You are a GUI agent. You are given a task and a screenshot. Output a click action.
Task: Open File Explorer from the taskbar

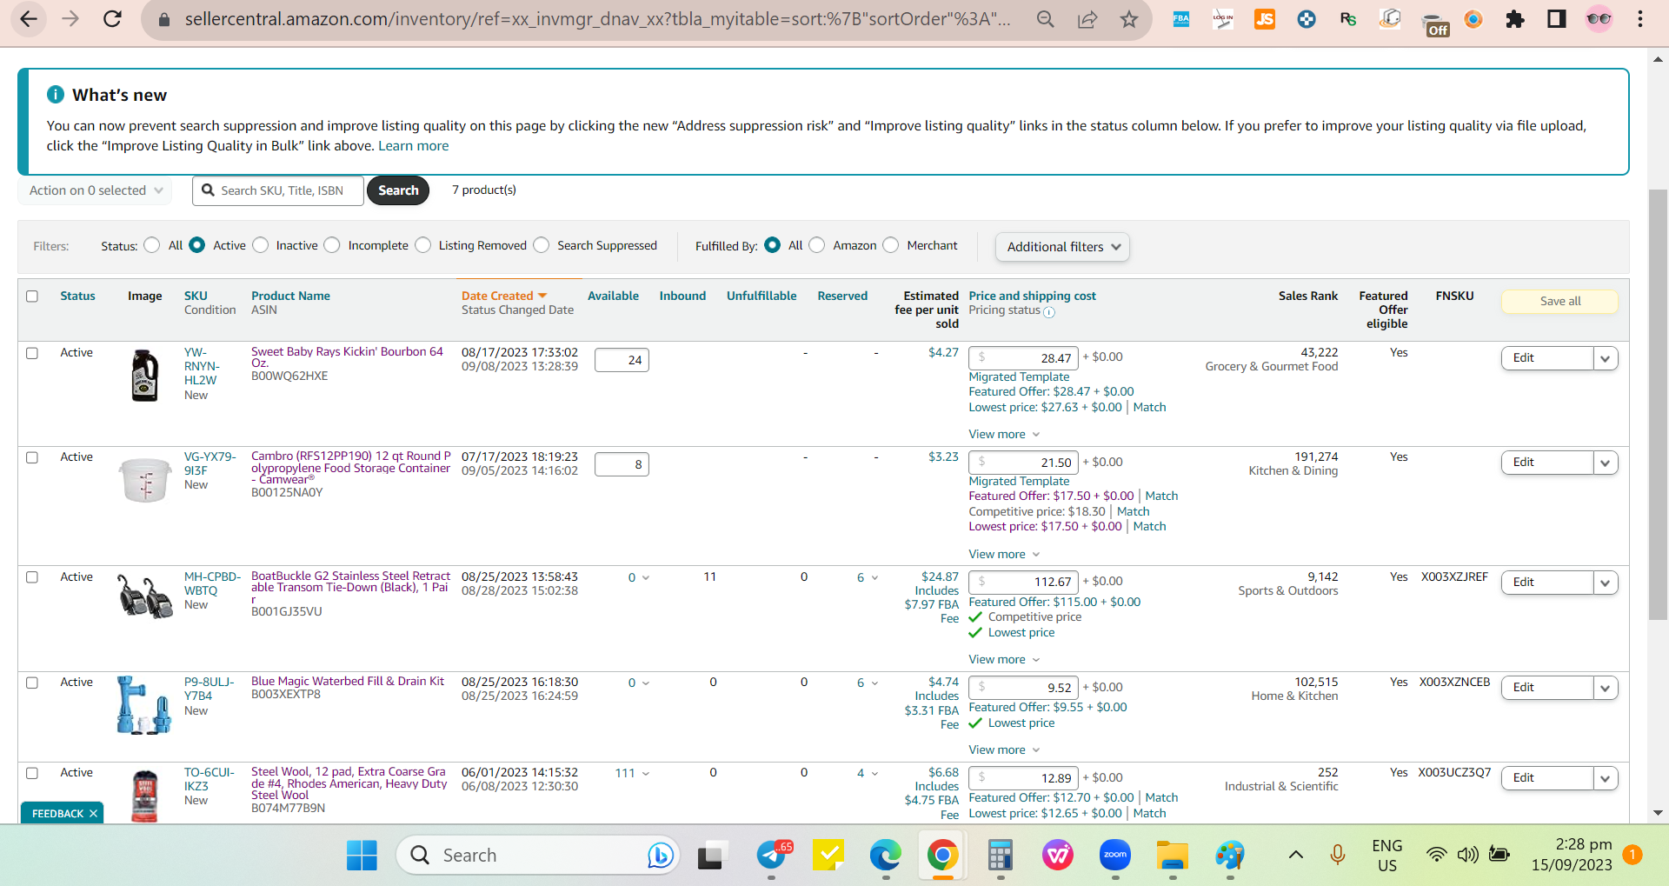point(1173,856)
